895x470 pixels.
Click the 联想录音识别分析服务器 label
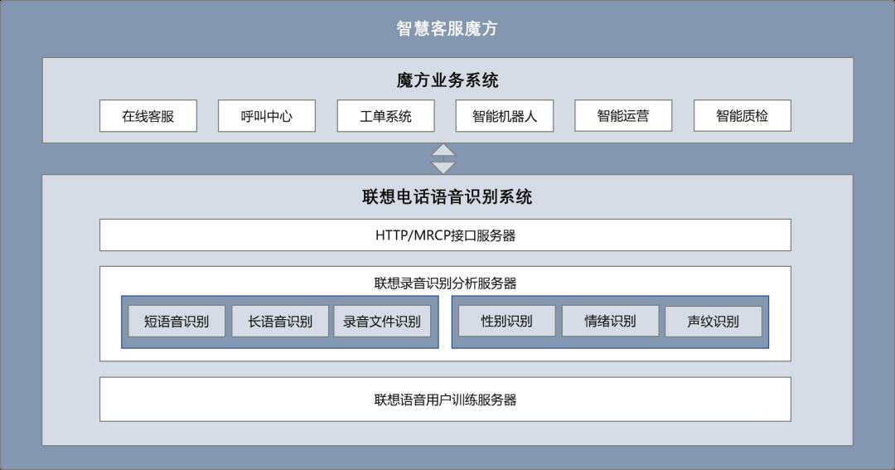point(445,283)
